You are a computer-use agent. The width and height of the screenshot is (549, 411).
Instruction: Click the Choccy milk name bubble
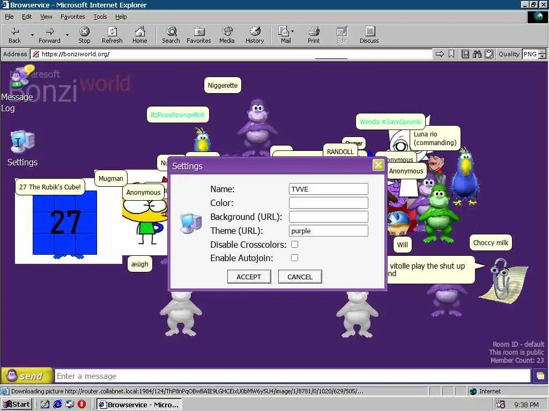coord(491,242)
